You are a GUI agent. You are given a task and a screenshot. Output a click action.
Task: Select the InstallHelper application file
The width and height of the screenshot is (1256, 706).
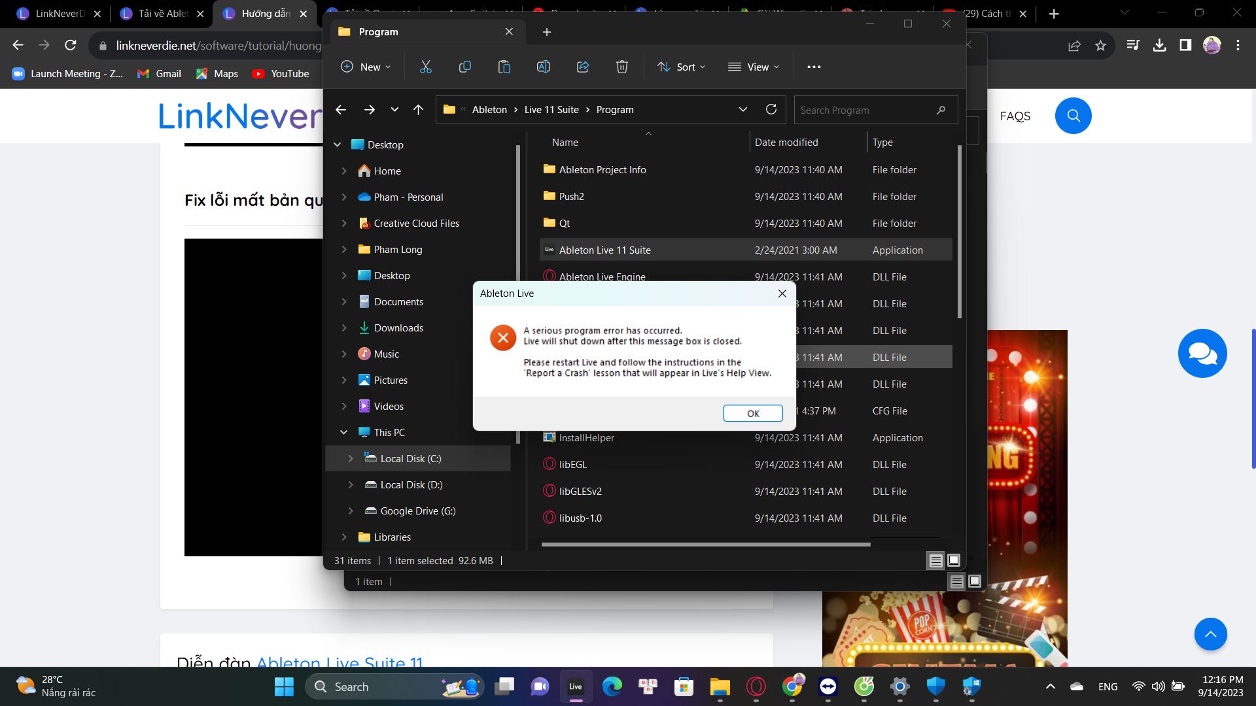[746, 438]
